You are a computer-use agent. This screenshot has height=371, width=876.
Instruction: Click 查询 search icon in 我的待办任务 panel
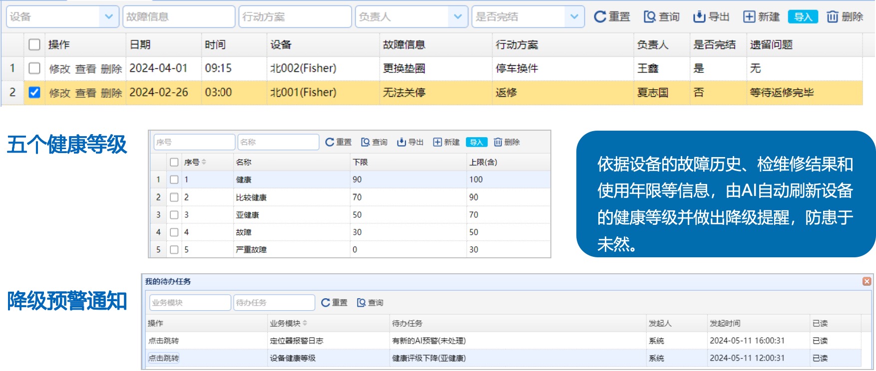(x=362, y=303)
